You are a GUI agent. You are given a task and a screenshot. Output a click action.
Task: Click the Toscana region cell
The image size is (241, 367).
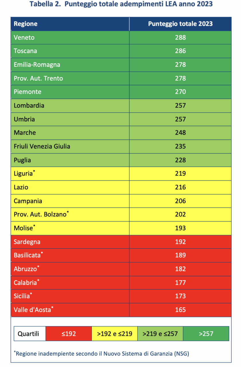click(x=70, y=51)
